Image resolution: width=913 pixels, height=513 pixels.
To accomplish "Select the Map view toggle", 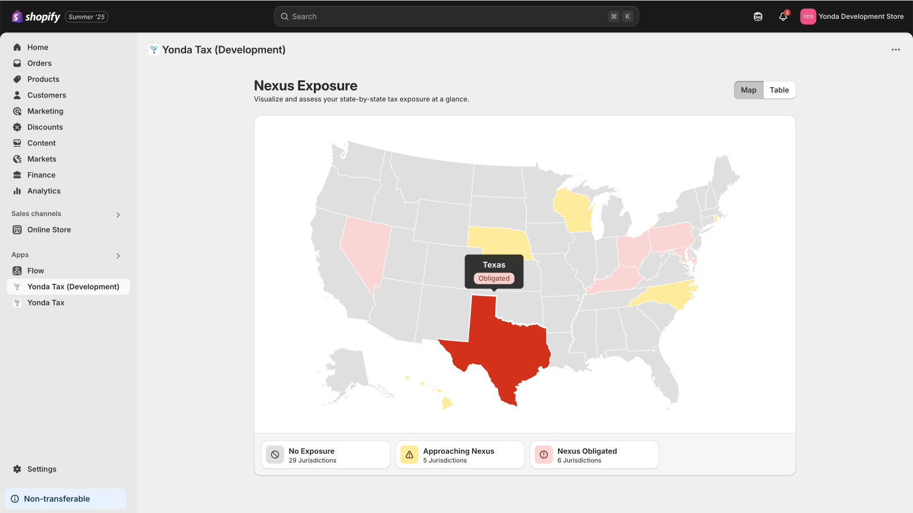I will tap(749, 90).
